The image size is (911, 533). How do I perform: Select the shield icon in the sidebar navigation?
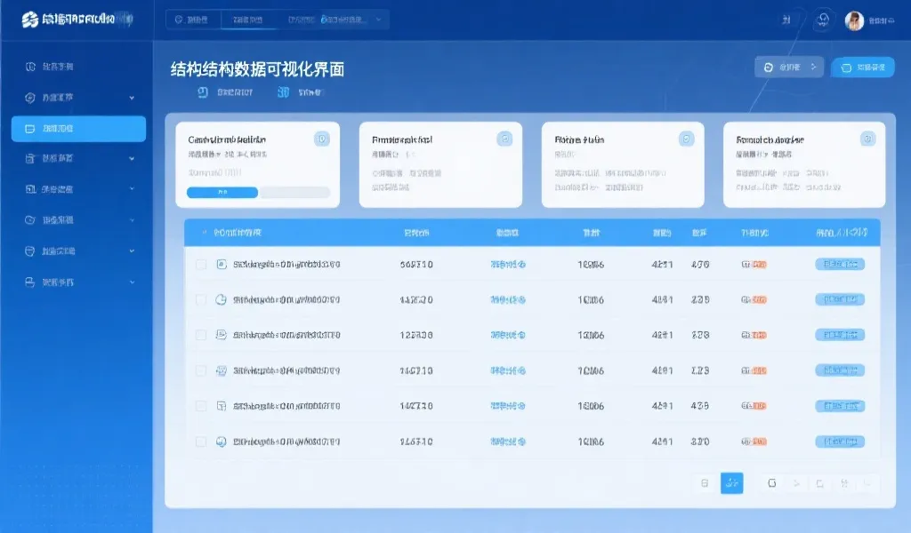(28, 97)
